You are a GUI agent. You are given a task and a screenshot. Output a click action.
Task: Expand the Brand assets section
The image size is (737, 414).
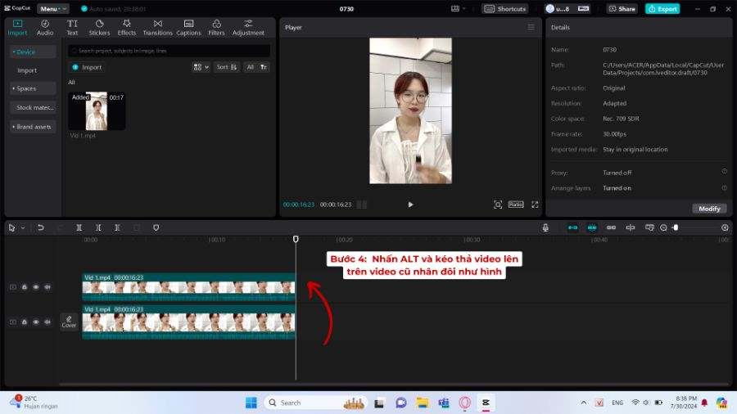[x=33, y=127]
